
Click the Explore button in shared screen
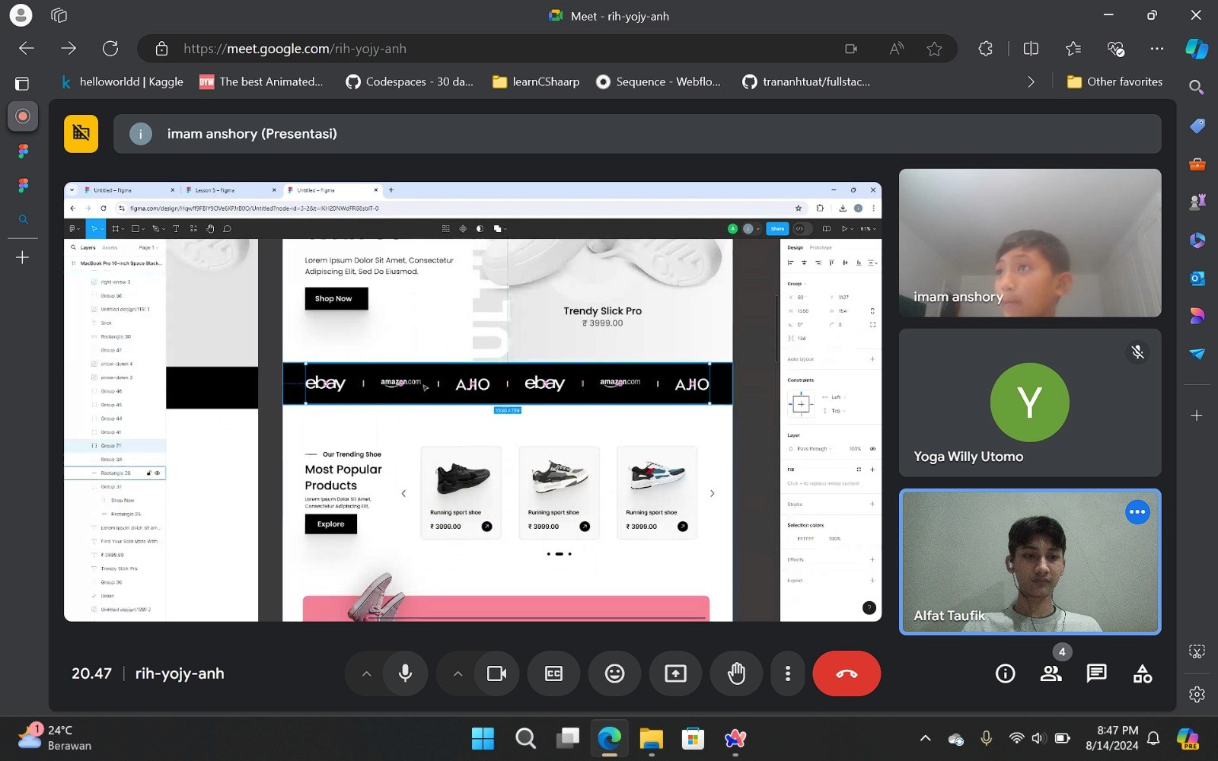(x=331, y=524)
